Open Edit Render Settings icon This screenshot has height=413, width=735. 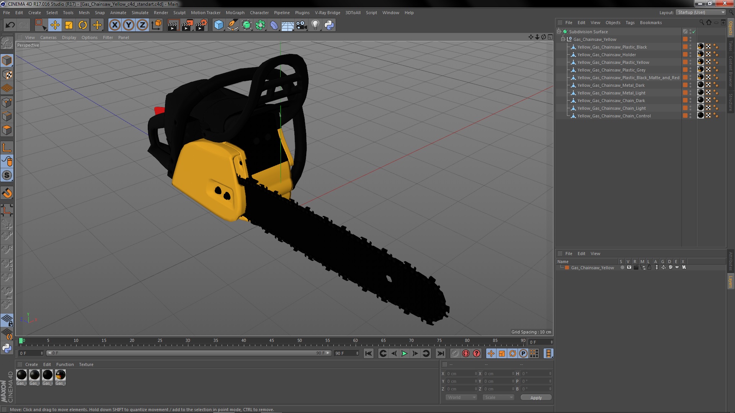click(201, 25)
